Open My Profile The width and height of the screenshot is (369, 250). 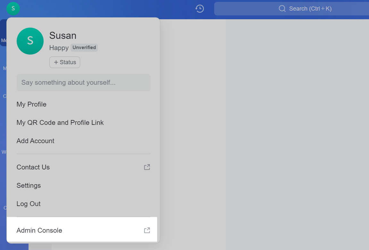pyautogui.click(x=31, y=104)
